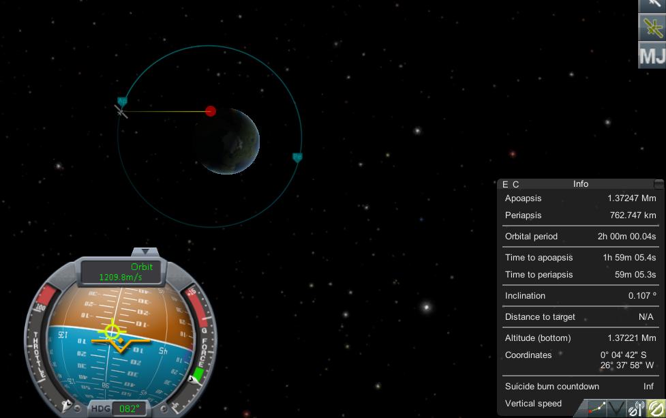Click the E button in Info window
Image resolution: width=666 pixels, height=418 pixels.
coord(505,184)
